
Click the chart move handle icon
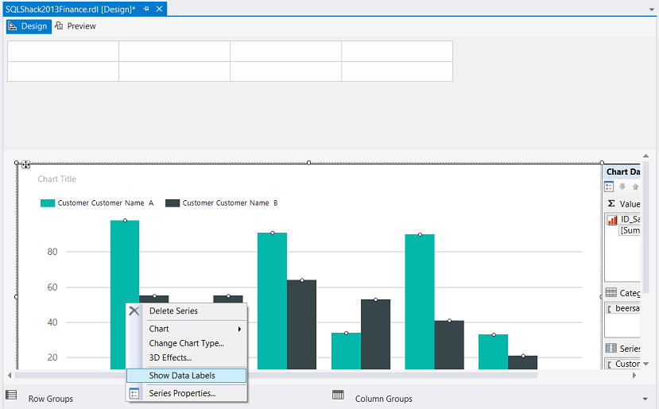tap(25, 164)
